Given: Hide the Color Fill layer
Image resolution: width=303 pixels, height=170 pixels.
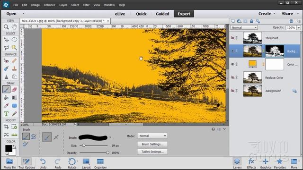Looking at the screenshot, I should pyautogui.click(x=232, y=64).
